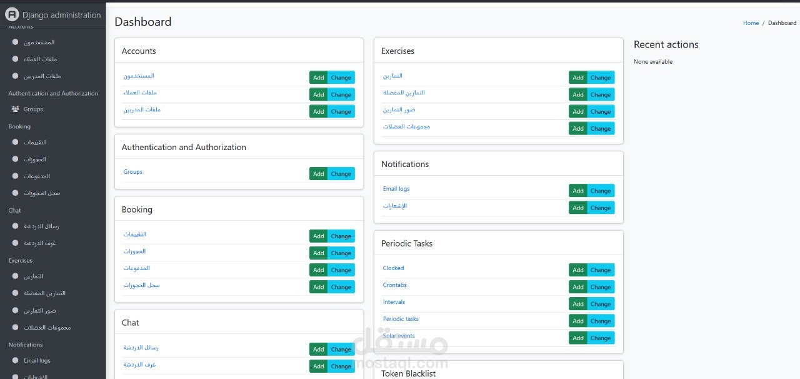
Task: Click Change for Crontabs in Periodic Tasks
Action: click(x=601, y=287)
